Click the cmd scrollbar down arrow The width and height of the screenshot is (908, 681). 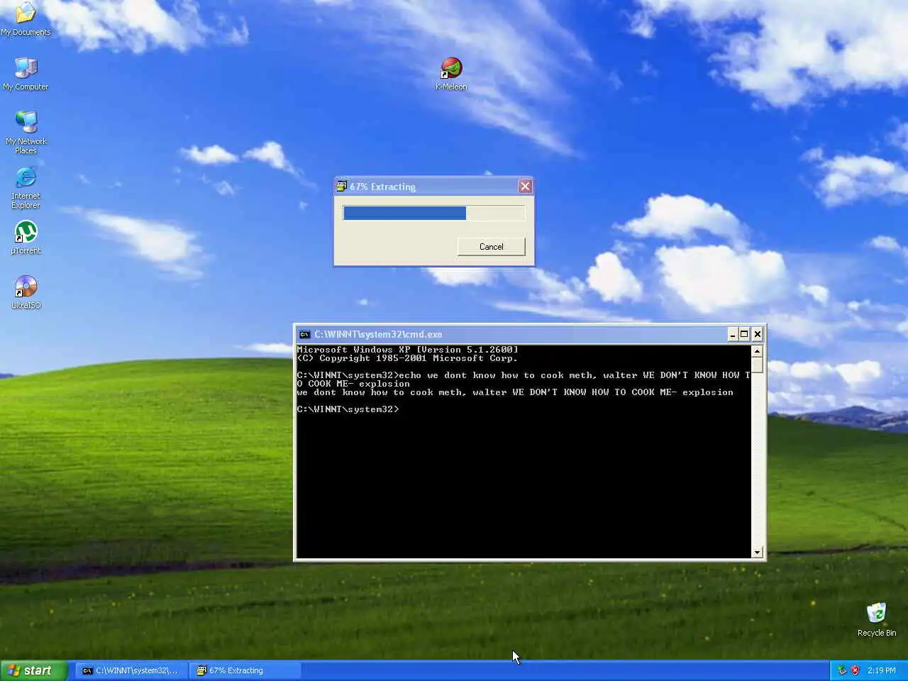click(757, 552)
